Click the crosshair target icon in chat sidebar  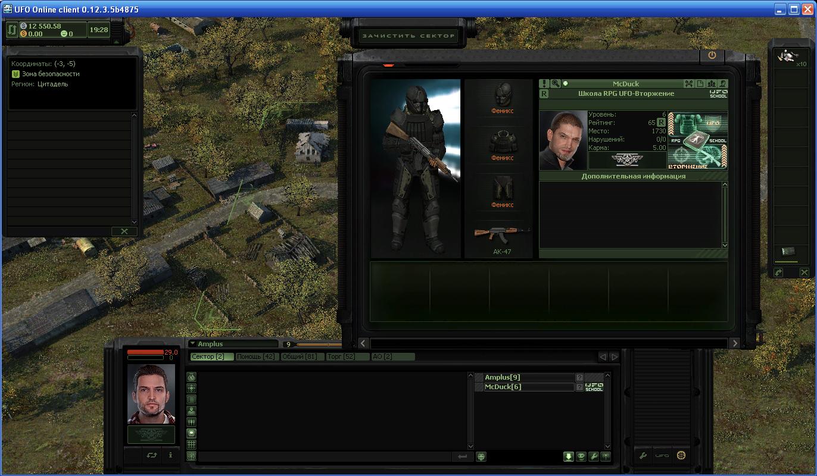click(191, 388)
